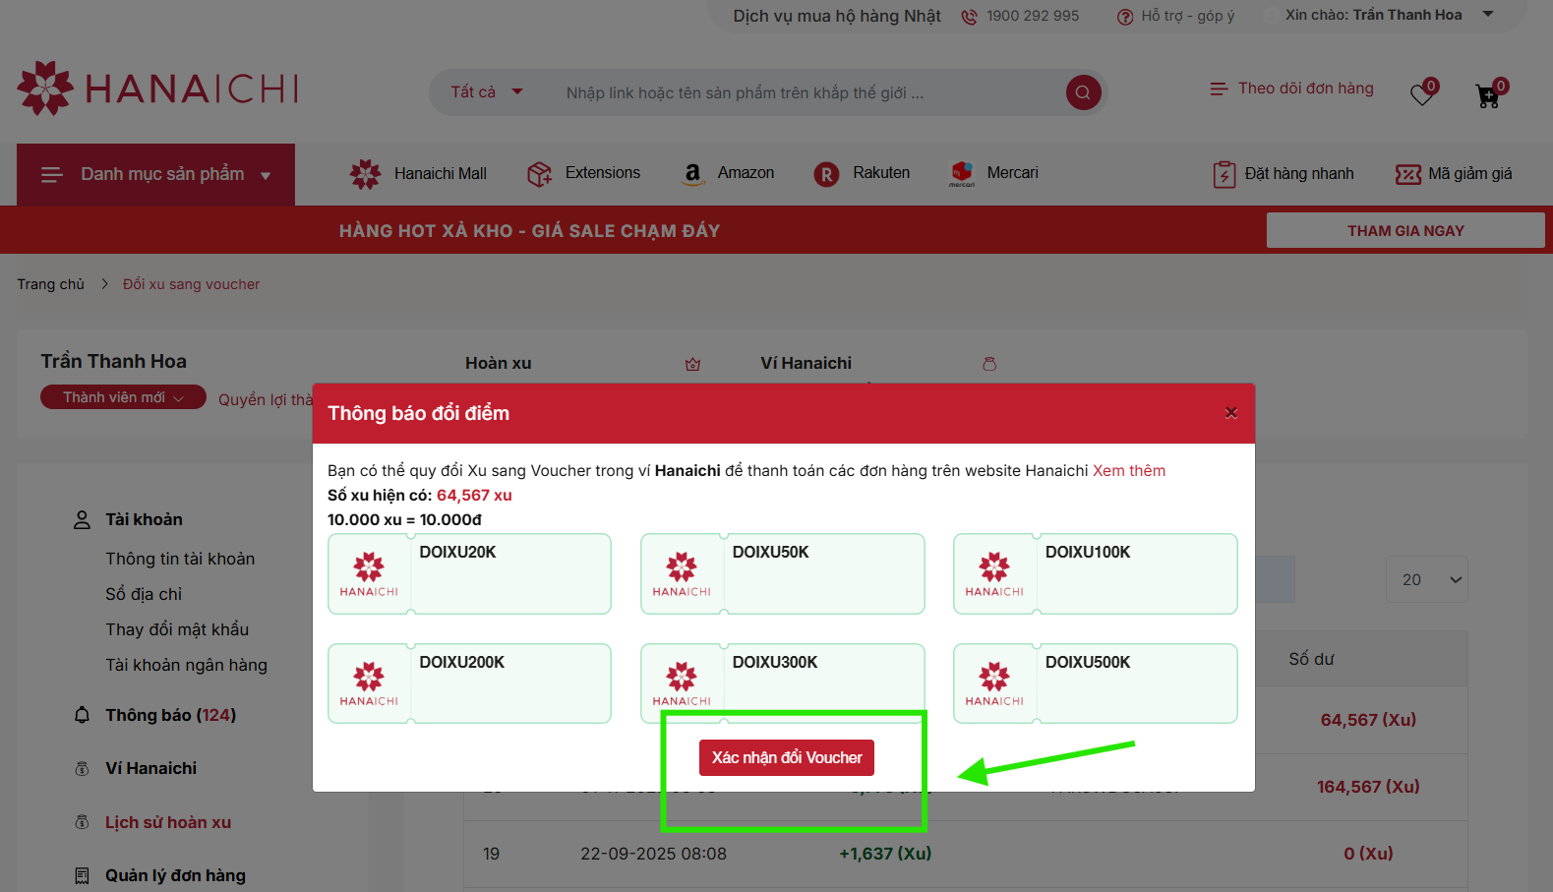Expand the Tất cả search category dropdown

(487, 92)
